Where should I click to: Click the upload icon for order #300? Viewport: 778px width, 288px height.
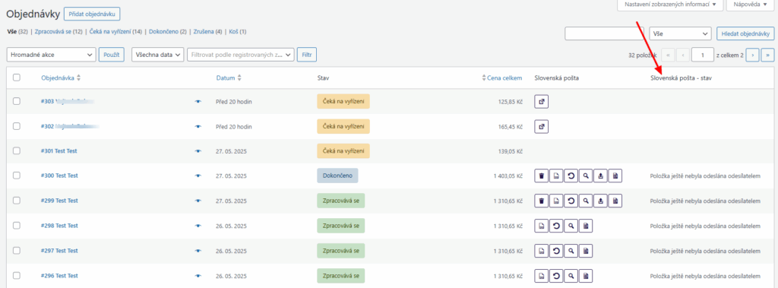(600, 176)
